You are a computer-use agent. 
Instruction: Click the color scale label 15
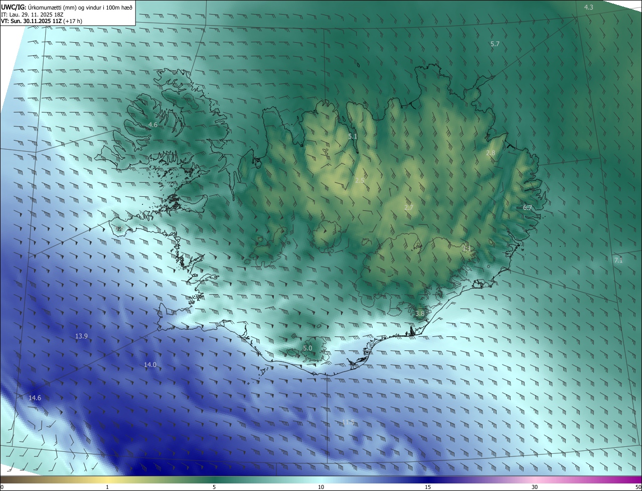428,487
